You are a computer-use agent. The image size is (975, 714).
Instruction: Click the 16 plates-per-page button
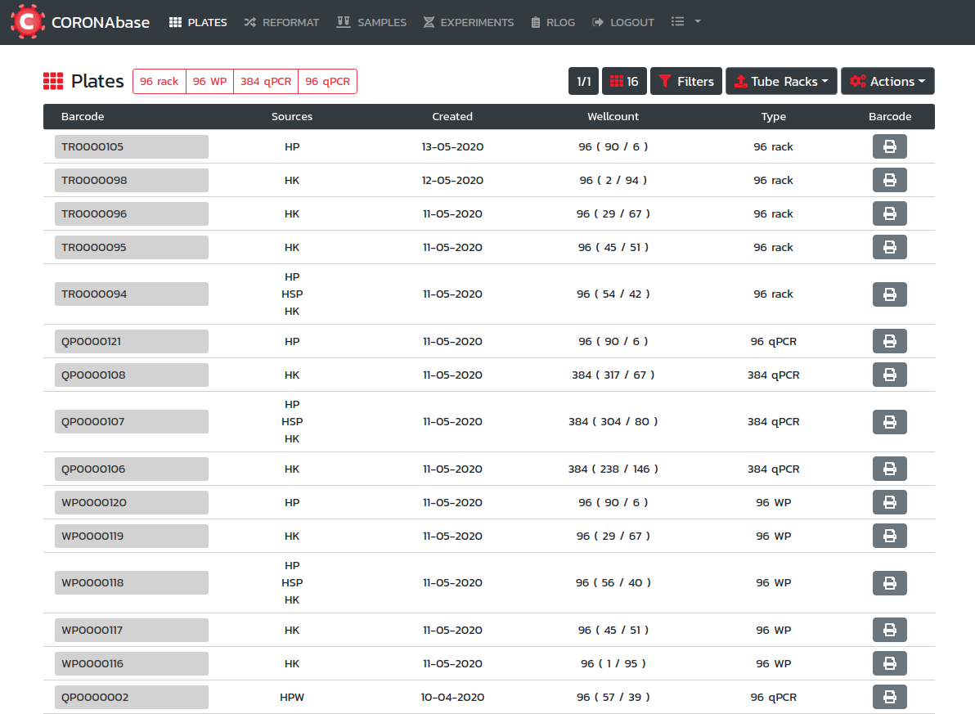(624, 82)
